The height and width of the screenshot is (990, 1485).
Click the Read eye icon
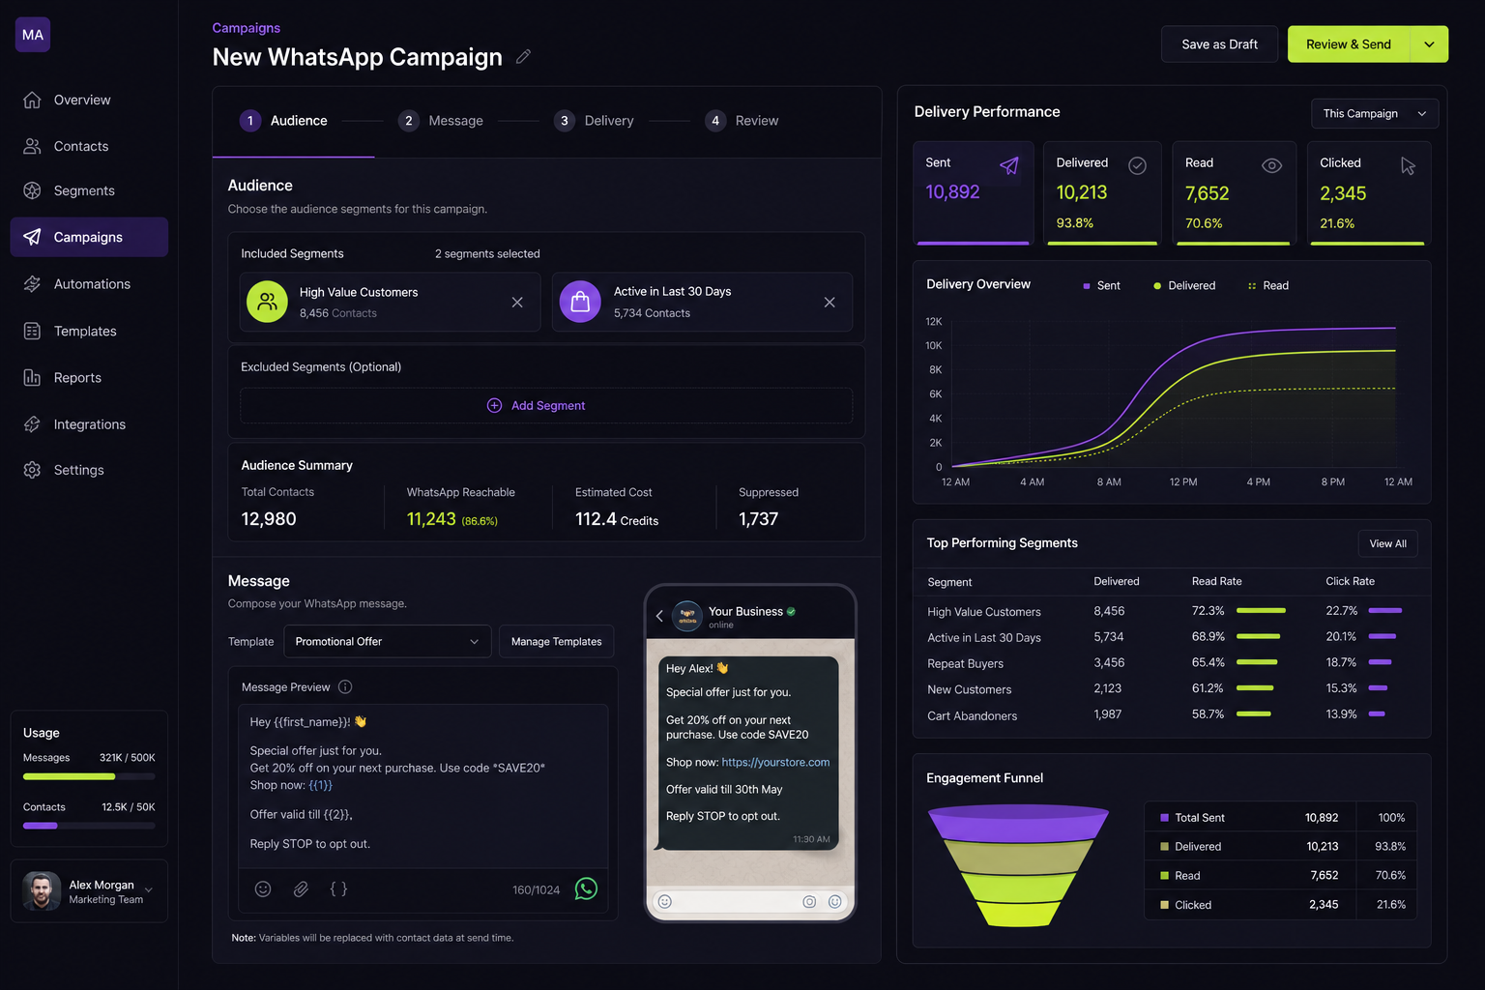click(1272, 165)
